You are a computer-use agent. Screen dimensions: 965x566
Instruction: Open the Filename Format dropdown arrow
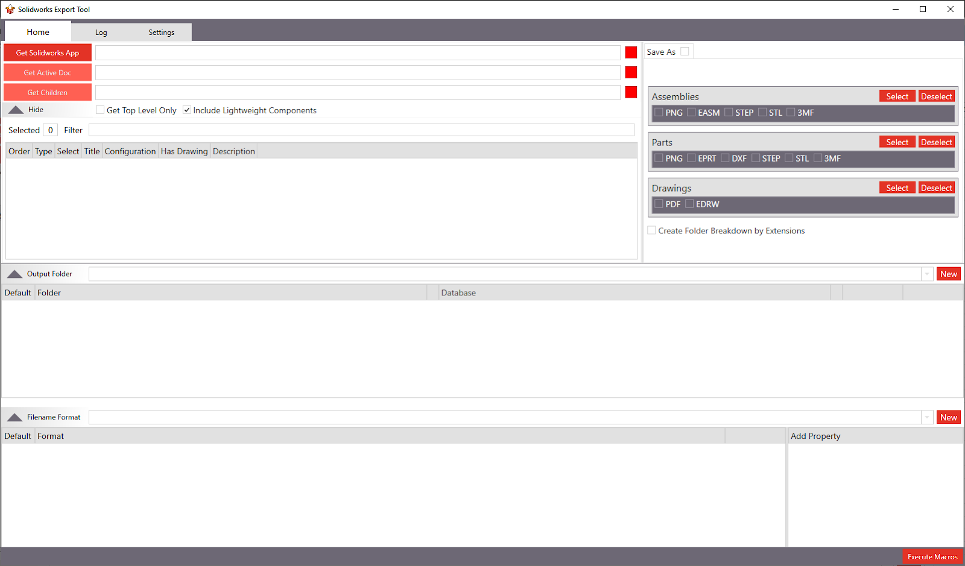[x=927, y=418]
